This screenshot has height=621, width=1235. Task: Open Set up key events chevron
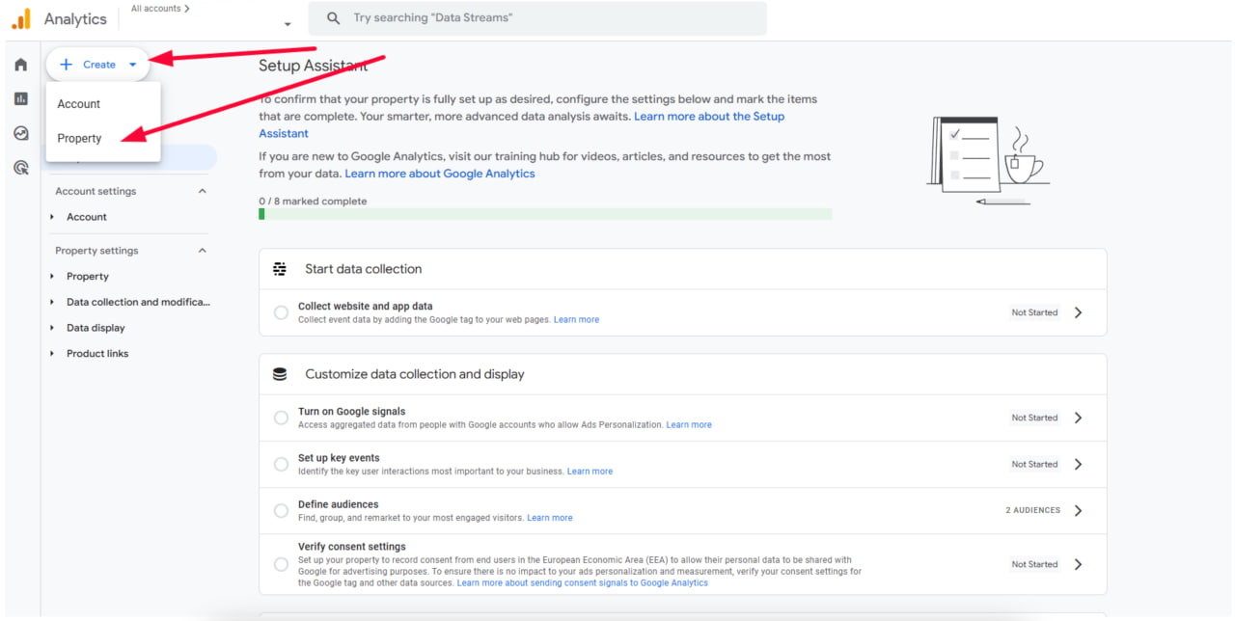coord(1078,464)
